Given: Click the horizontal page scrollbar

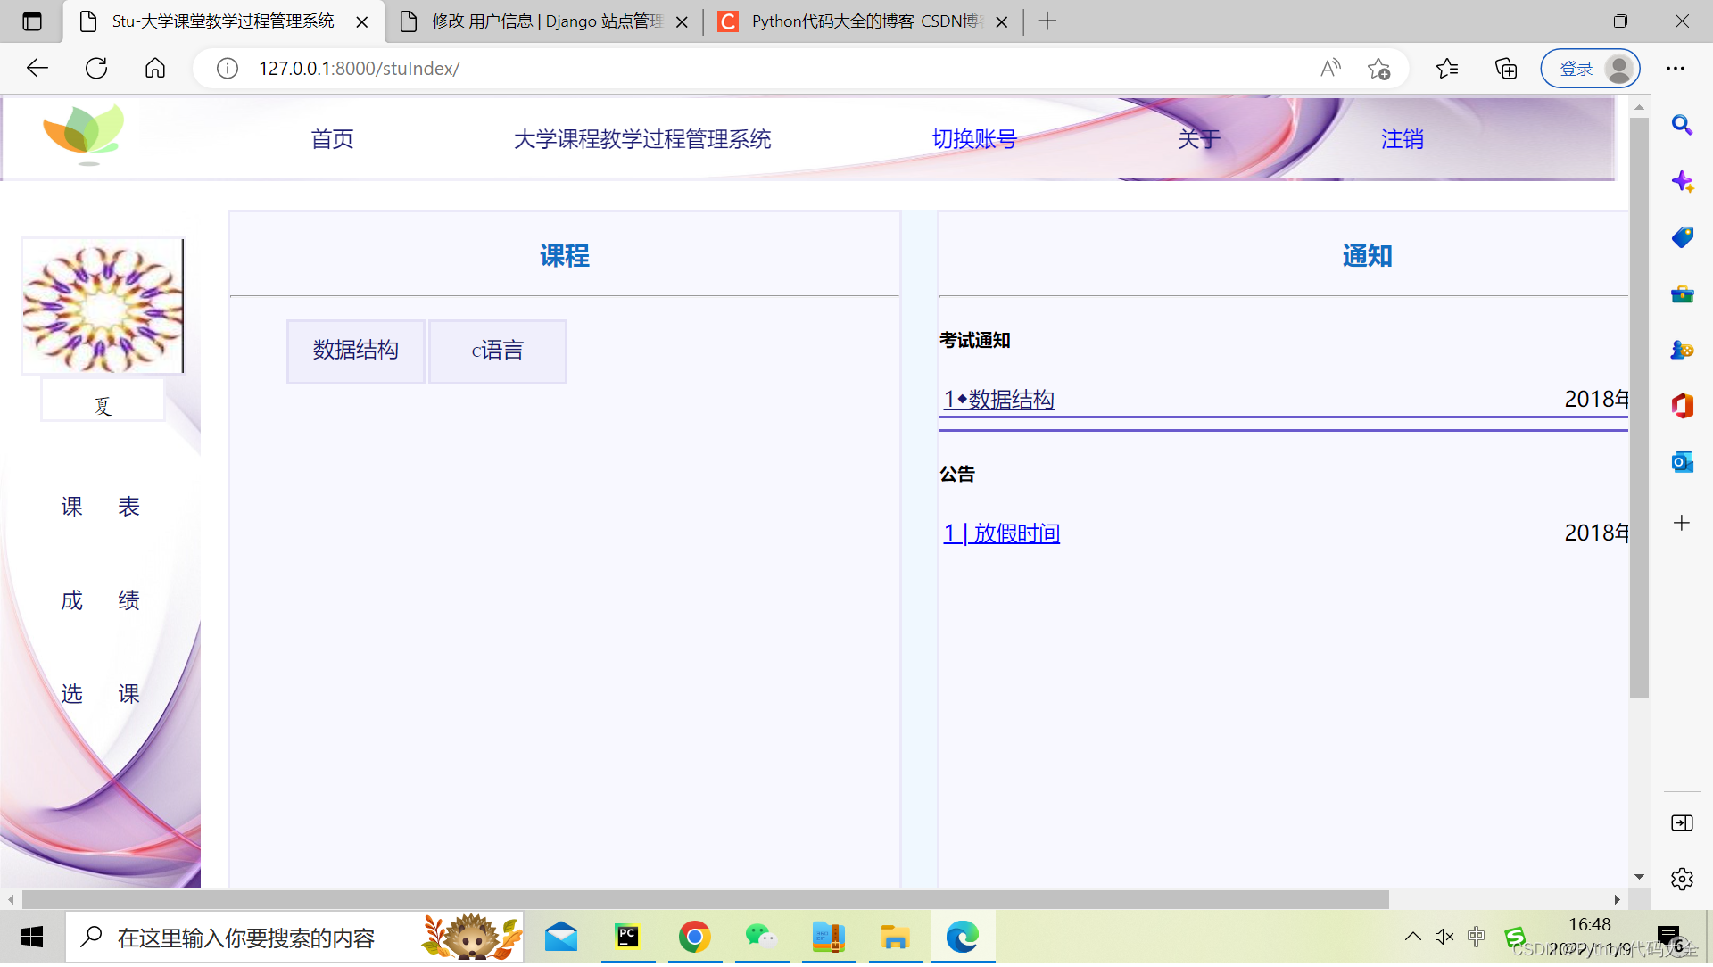Looking at the screenshot, I should 705,899.
